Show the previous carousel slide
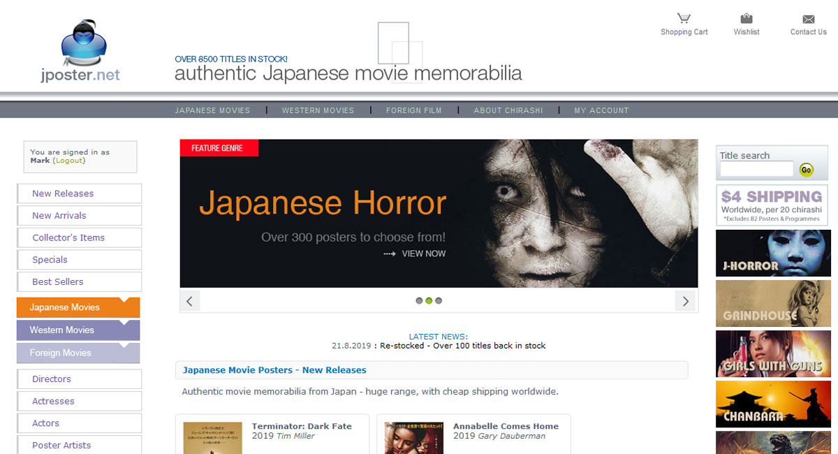The height and width of the screenshot is (454, 838). [190, 301]
